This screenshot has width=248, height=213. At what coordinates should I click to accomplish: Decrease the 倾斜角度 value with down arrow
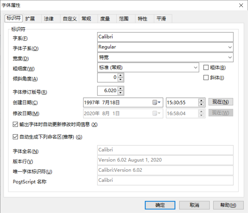121,80
